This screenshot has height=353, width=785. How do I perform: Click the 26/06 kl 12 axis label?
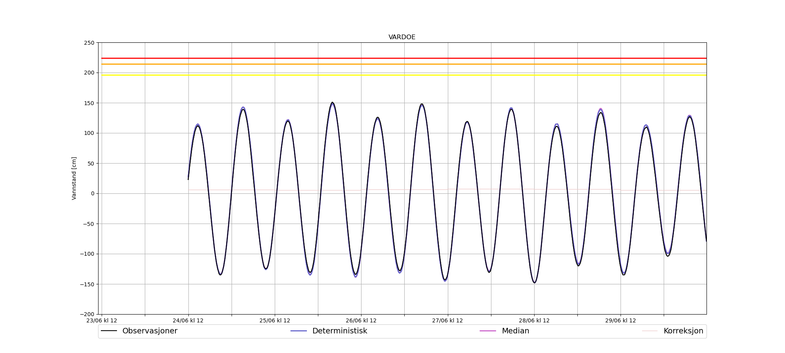361,320
